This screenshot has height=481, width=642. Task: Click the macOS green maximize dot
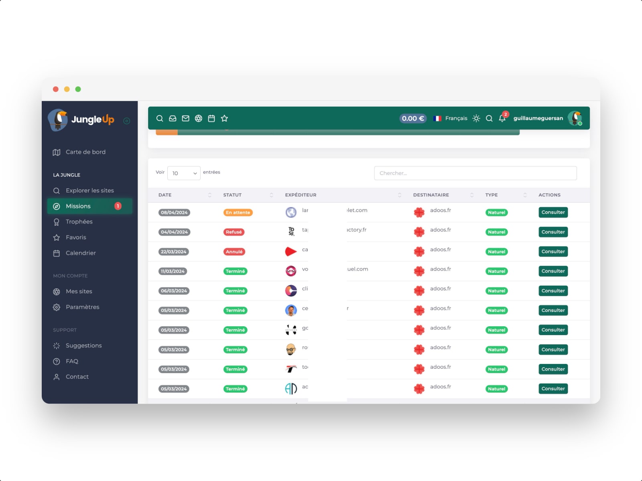(x=78, y=89)
